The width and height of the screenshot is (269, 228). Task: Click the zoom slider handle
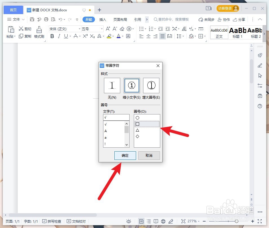pos(237,221)
